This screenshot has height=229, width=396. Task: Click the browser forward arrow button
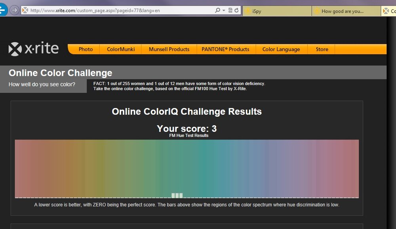pyautogui.click(x=14, y=10)
